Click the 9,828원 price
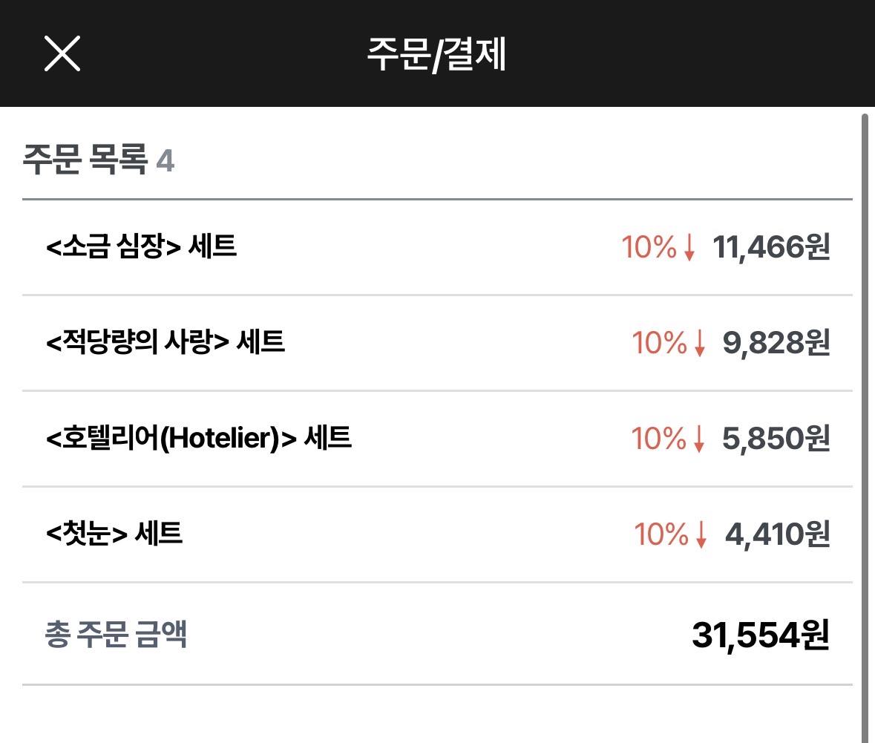Image resolution: width=875 pixels, height=743 pixels. (776, 344)
